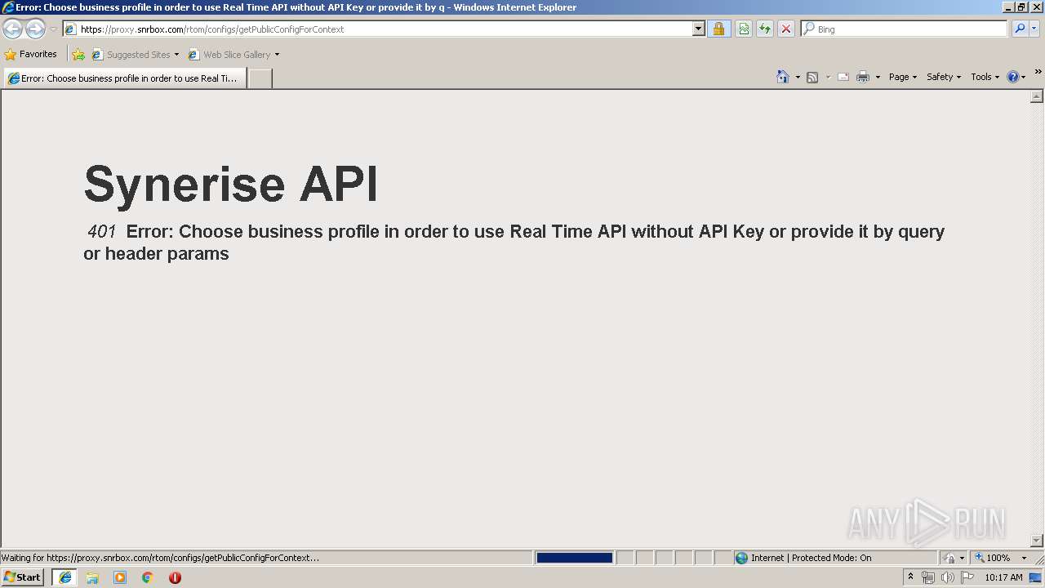Open the search provider dropdown arrow

(x=1034, y=29)
